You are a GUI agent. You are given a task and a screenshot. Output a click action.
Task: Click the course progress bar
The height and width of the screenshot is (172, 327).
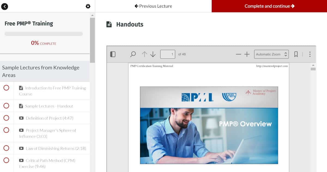[x=44, y=34]
